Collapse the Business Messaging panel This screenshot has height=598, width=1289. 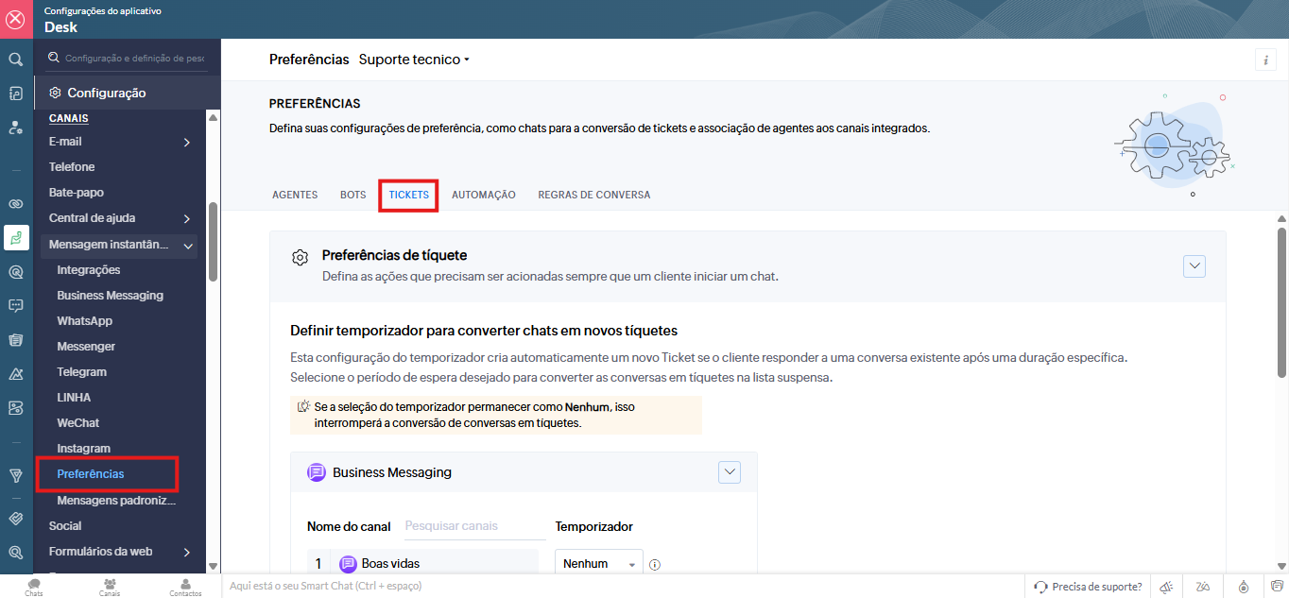coord(729,472)
